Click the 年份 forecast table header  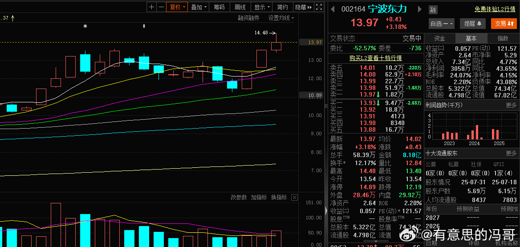[x=431, y=209]
